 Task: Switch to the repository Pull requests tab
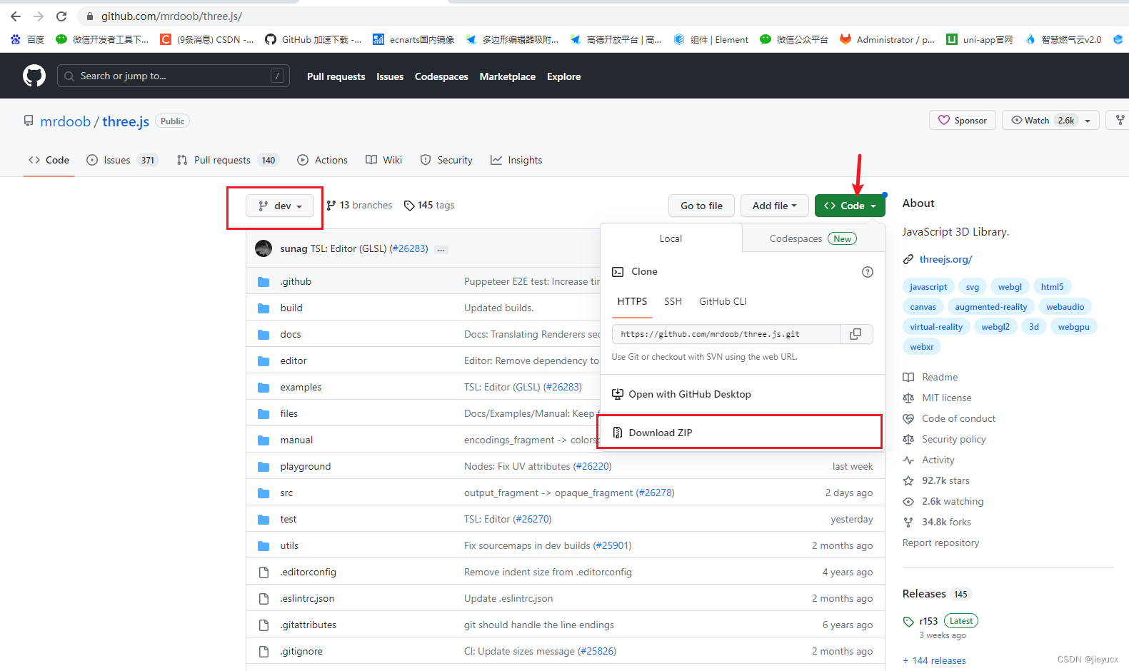[x=227, y=160]
